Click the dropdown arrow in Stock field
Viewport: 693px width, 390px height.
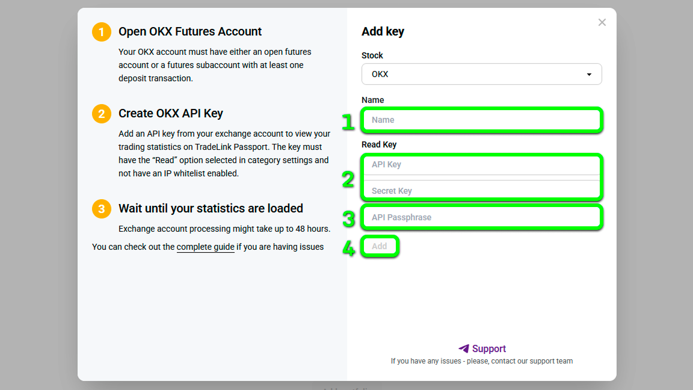click(589, 74)
